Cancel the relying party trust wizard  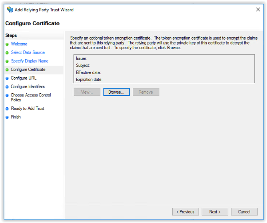[244, 212]
